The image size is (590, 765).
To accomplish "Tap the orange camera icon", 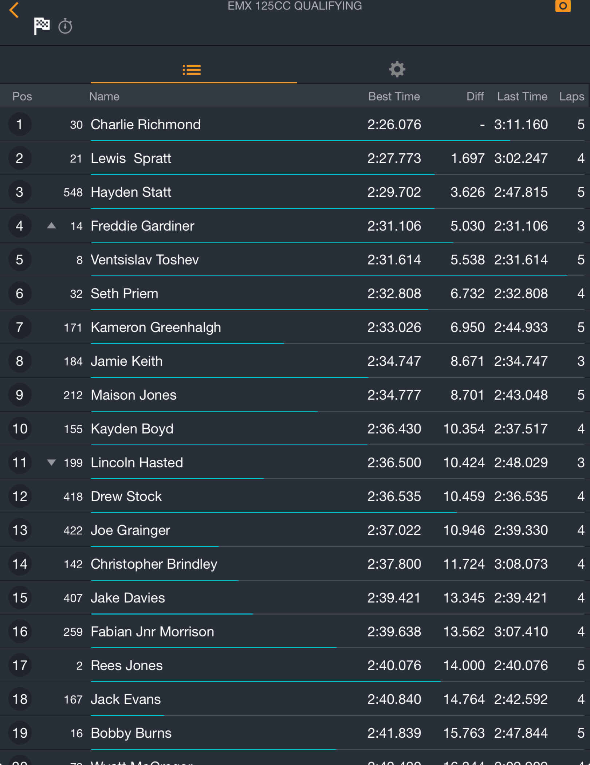I will [x=562, y=6].
